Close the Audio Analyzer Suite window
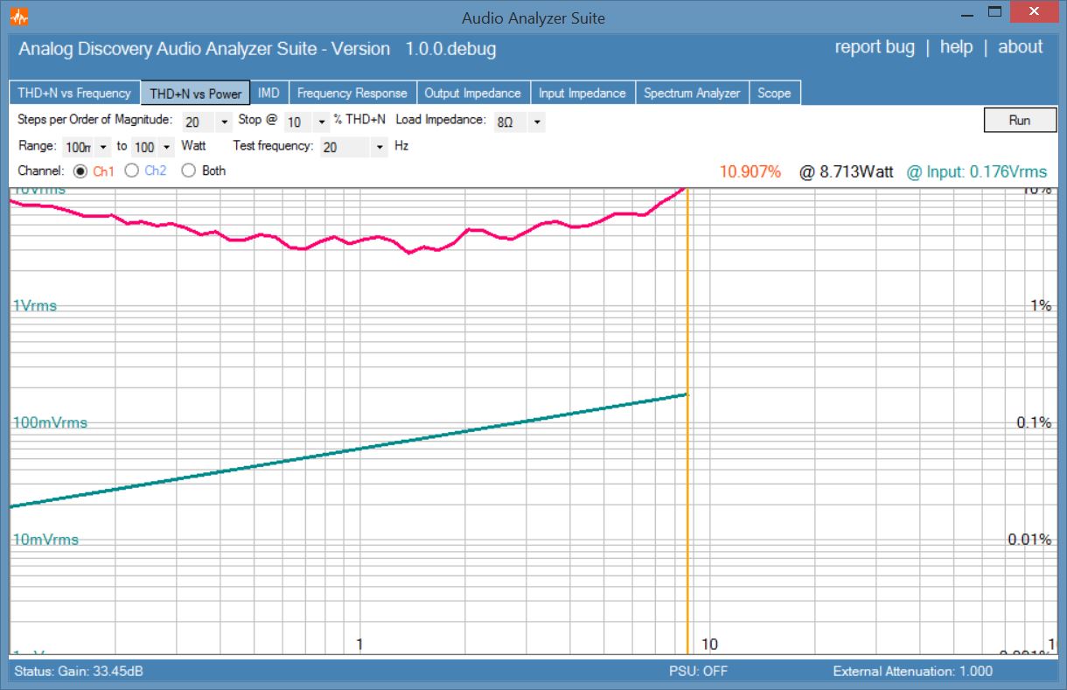This screenshot has width=1067, height=690. tap(1034, 12)
